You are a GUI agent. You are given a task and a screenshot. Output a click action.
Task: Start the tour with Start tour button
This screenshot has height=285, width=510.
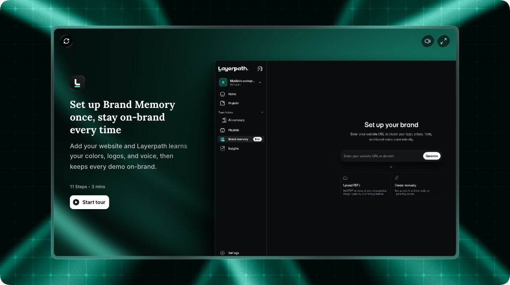pos(89,202)
